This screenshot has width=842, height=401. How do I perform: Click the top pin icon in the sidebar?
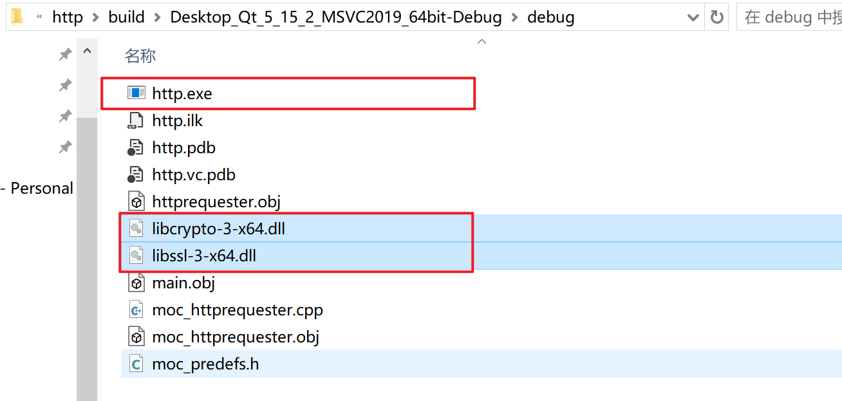(x=64, y=54)
